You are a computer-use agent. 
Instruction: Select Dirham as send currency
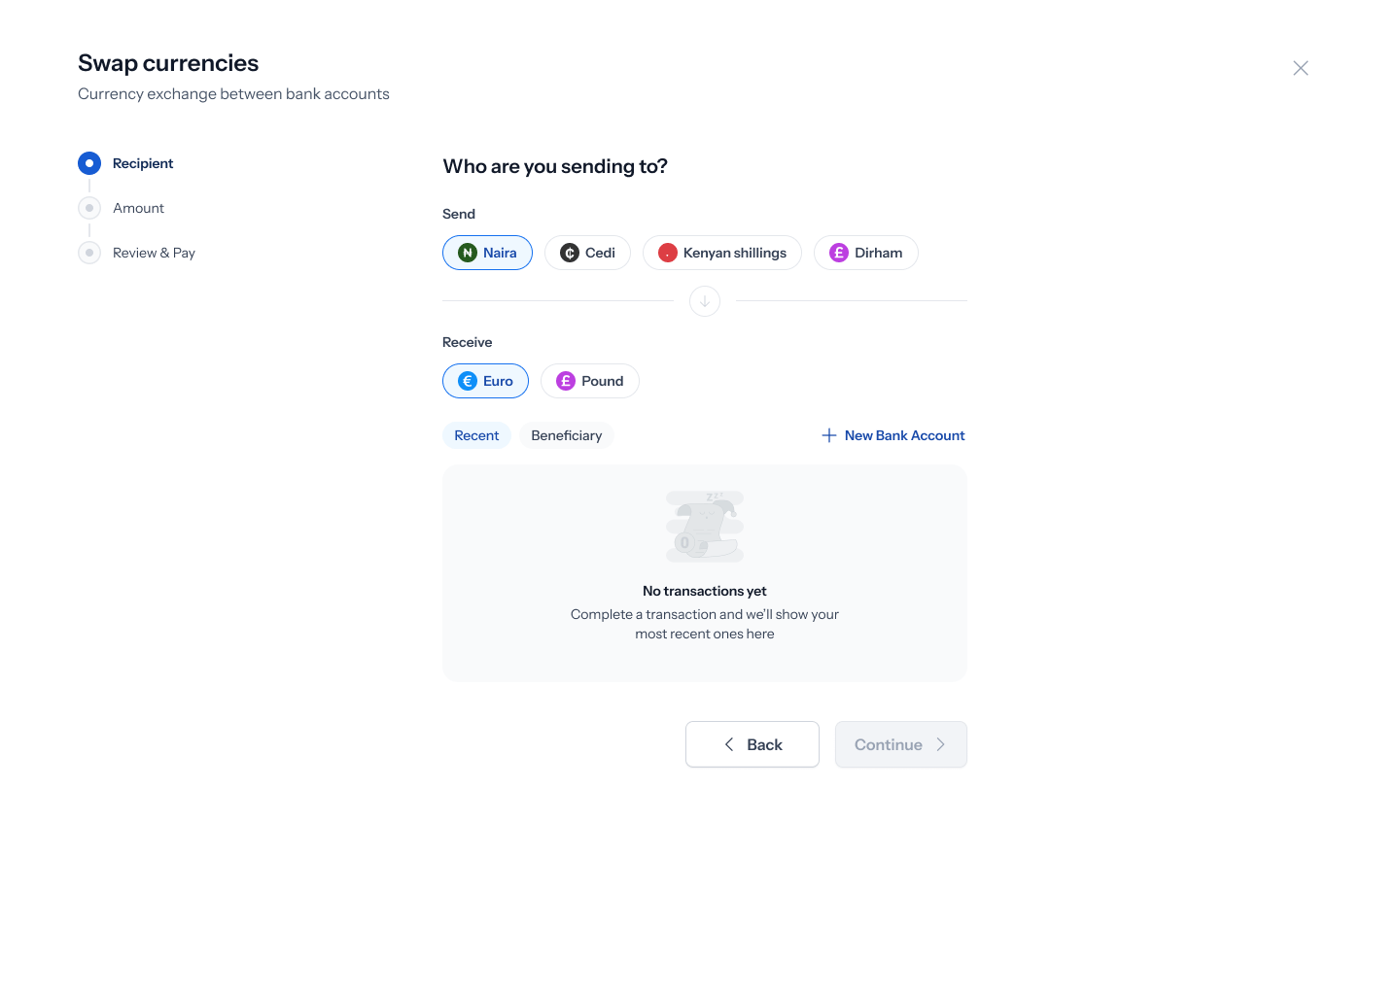[x=866, y=253]
